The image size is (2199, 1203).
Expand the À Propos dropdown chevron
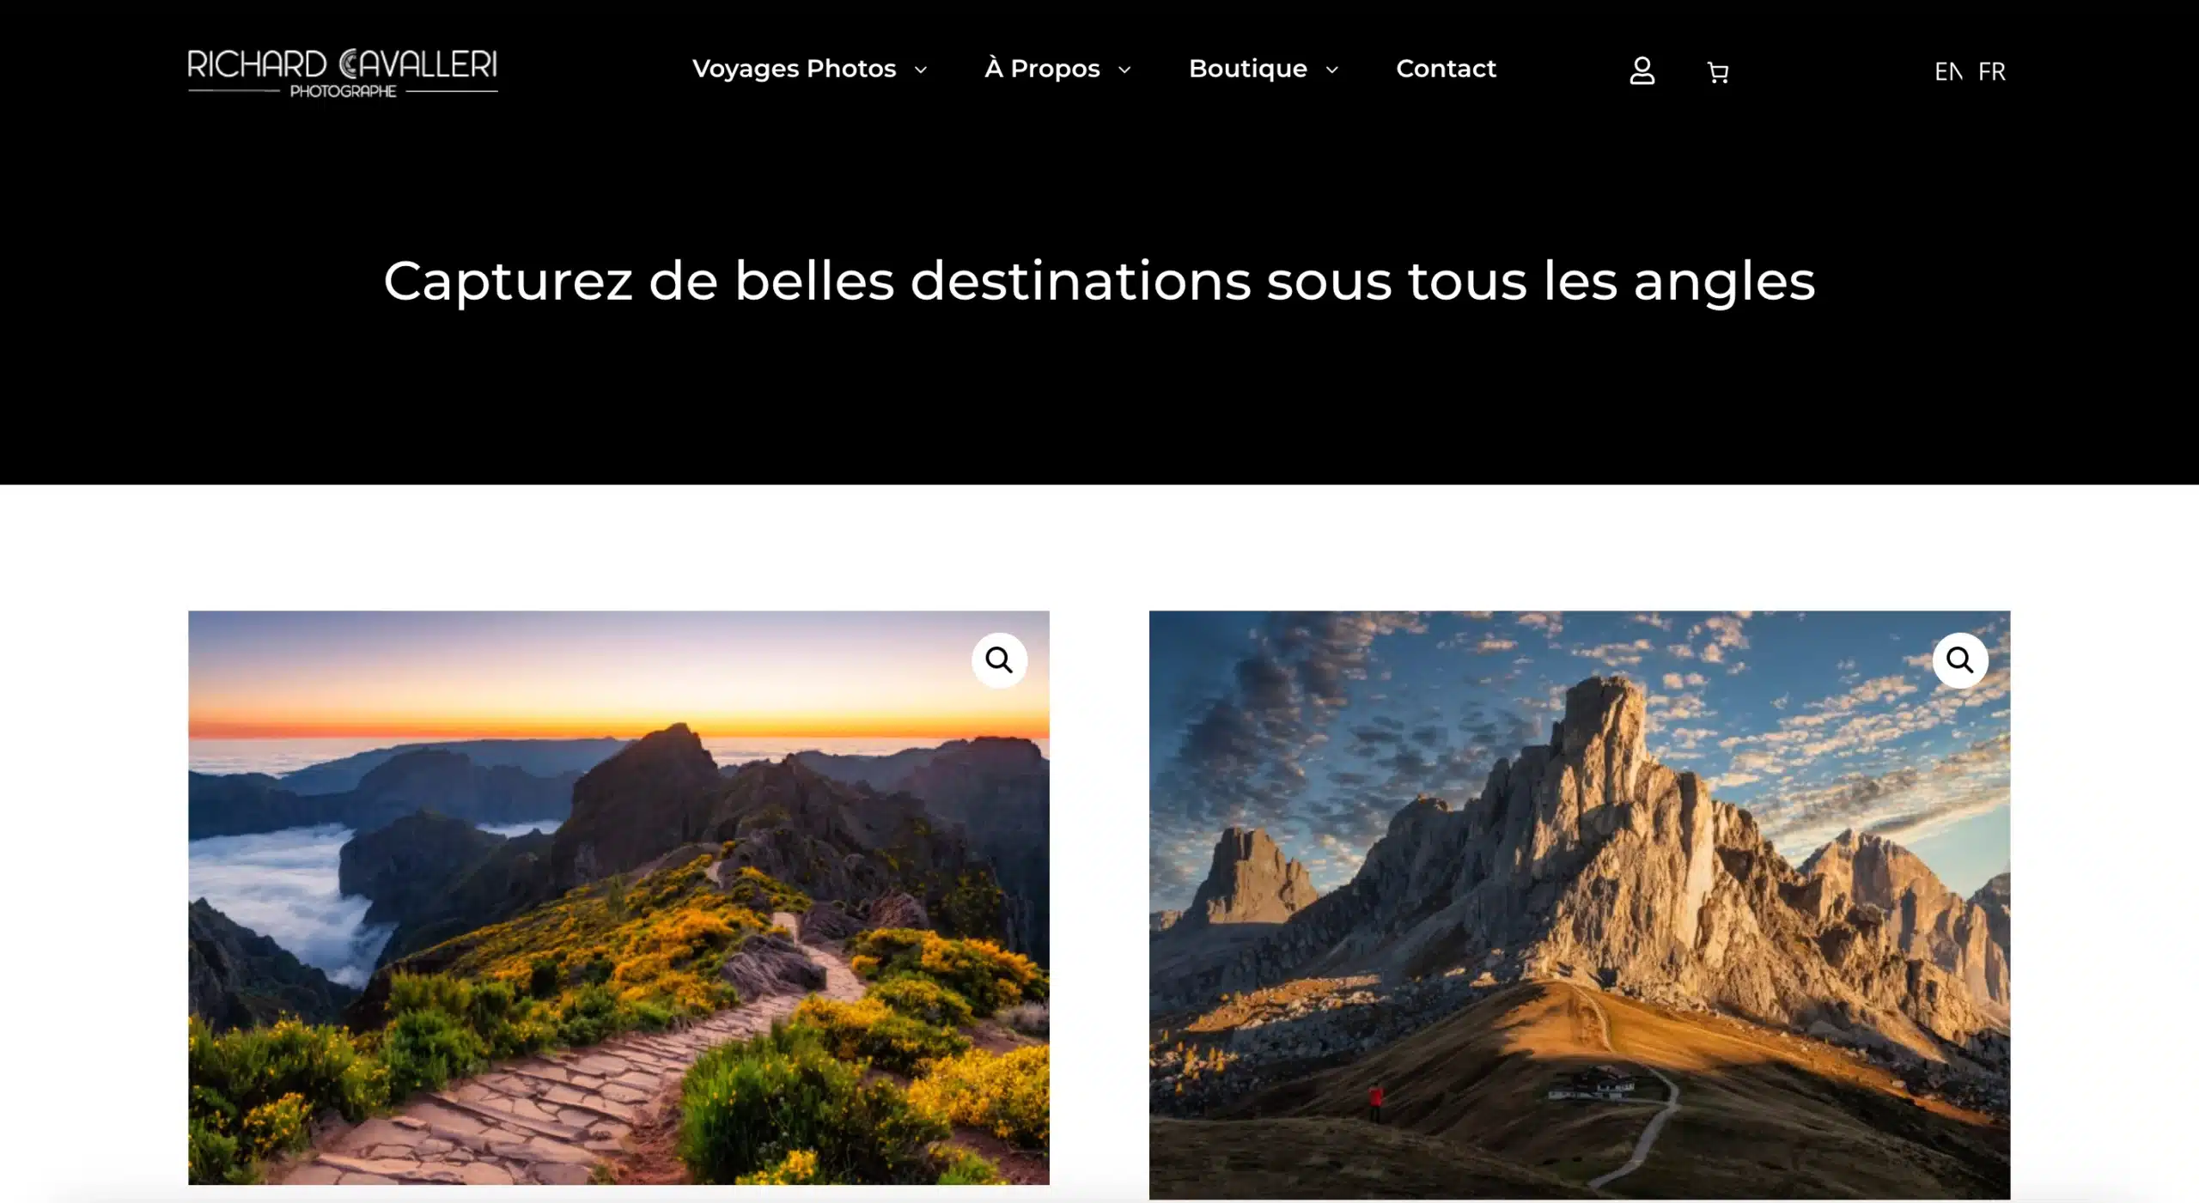[1124, 70]
